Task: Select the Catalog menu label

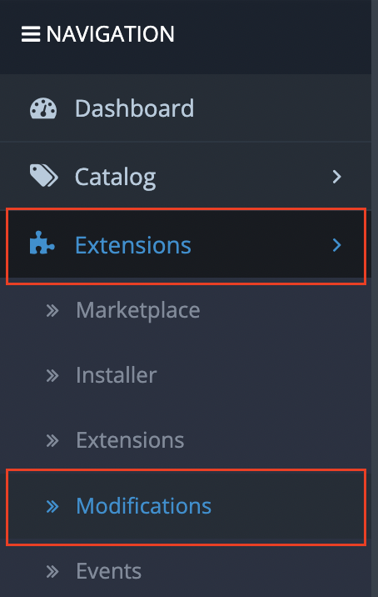Action: (x=115, y=178)
